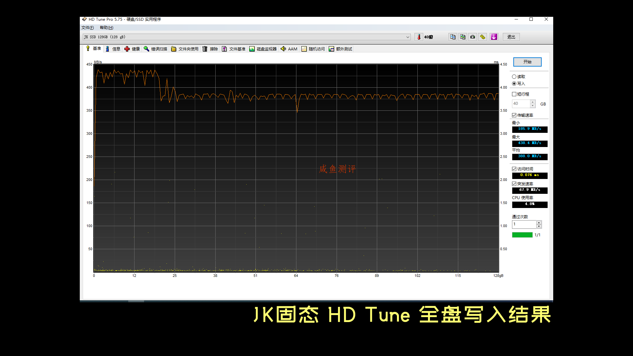The width and height of the screenshot is (633, 356).
Task: Close the HD Tune Pro window
Action: click(546, 19)
